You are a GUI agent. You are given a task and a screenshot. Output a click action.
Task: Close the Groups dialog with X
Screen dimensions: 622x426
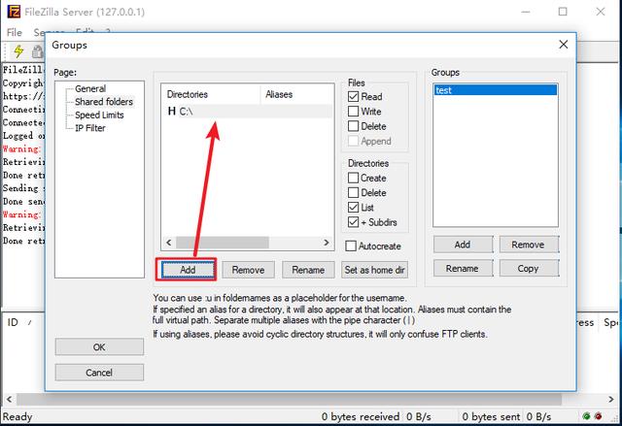coord(564,45)
